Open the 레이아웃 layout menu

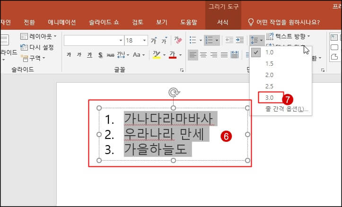tap(38, 36)
